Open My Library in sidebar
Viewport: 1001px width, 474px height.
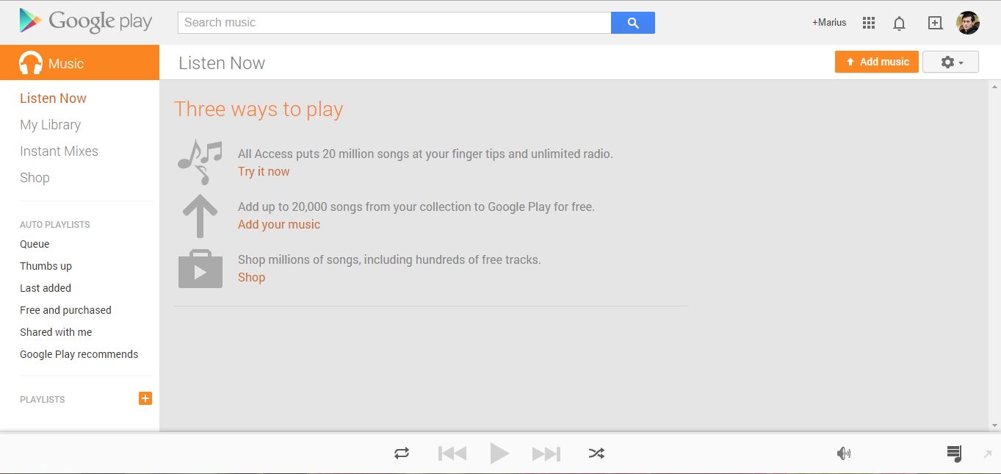click(51, 125)
